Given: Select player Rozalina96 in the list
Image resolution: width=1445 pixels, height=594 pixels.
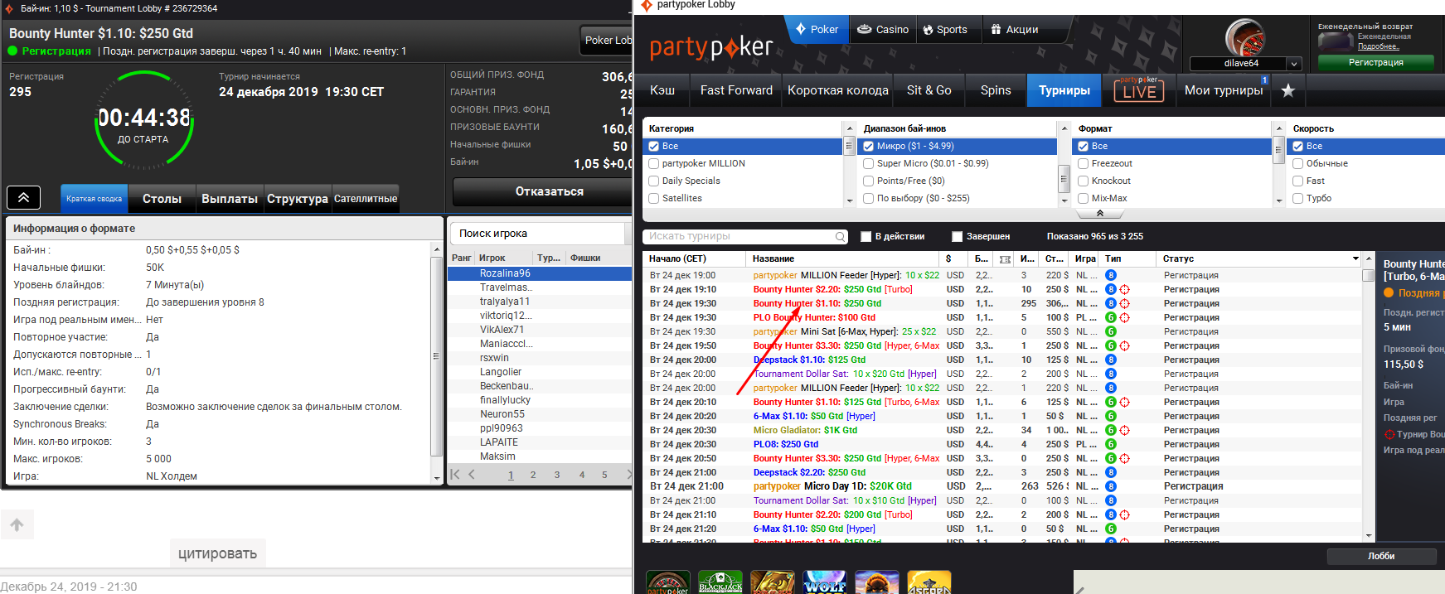Looking at the screenshot, I should tap(540, 273).
